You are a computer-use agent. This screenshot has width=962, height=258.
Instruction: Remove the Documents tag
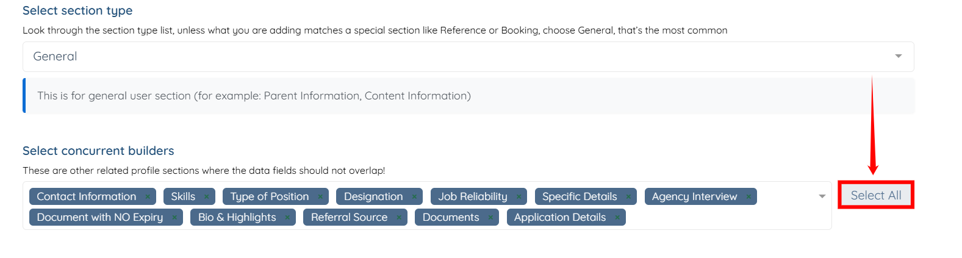coord(490,218)
